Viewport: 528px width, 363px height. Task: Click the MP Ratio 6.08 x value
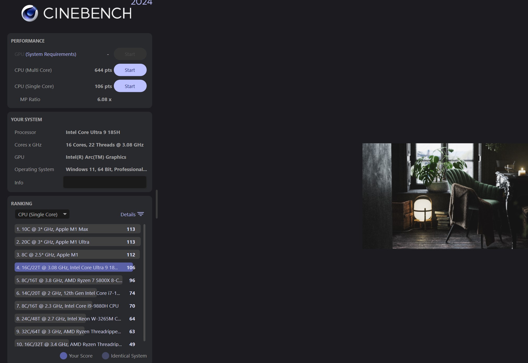coord(104,99)
